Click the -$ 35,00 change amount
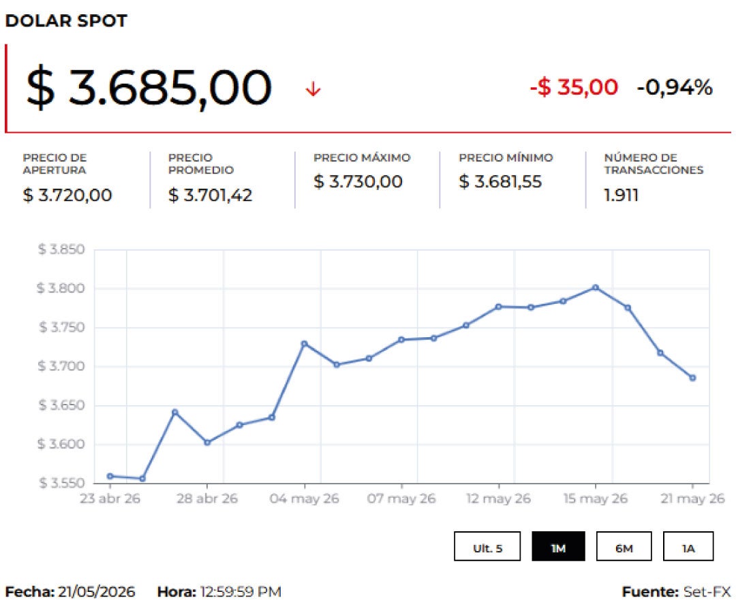The height and width of the screenshot is (613, 736). point(574,88)
